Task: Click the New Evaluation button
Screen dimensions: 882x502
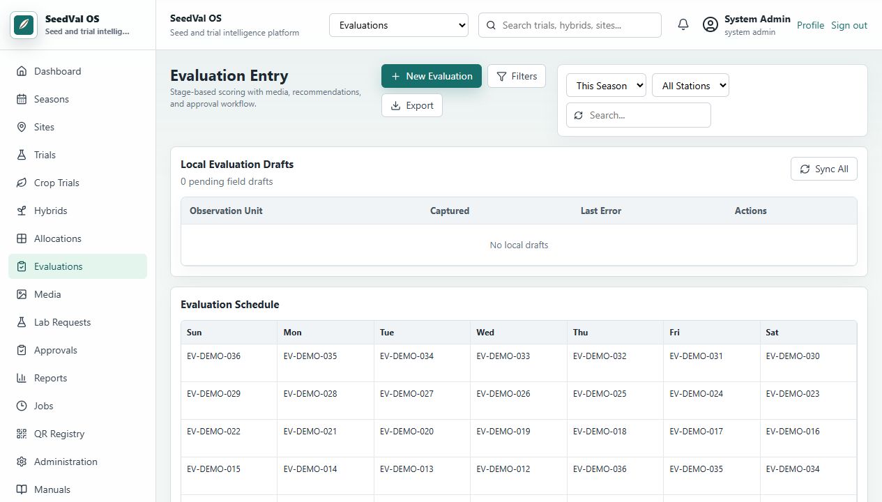Action: click(432, 76)
